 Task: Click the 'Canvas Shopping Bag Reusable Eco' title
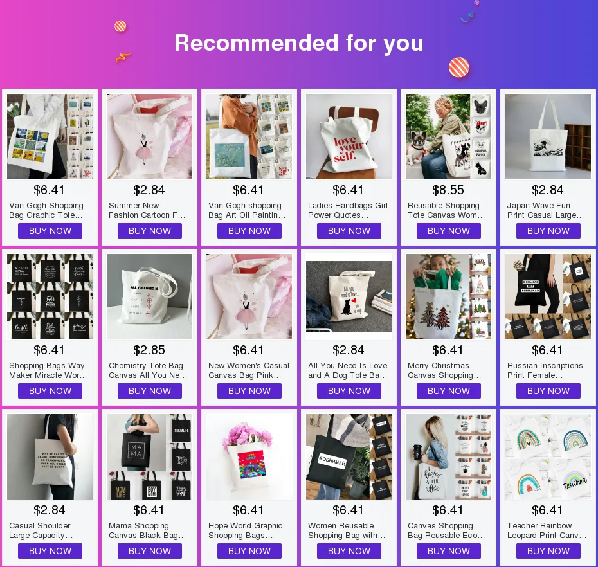tap(446, 531)
